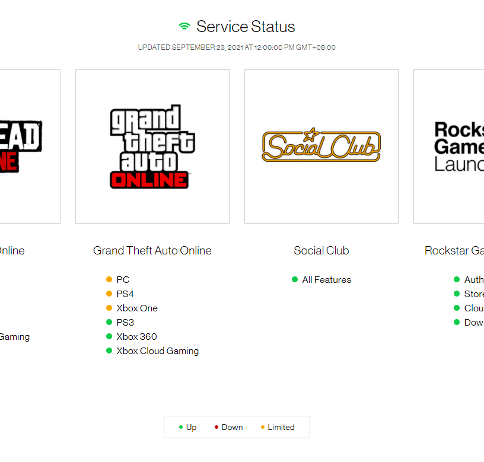Select the Xbox 360 status label

(x=137, y=336)
